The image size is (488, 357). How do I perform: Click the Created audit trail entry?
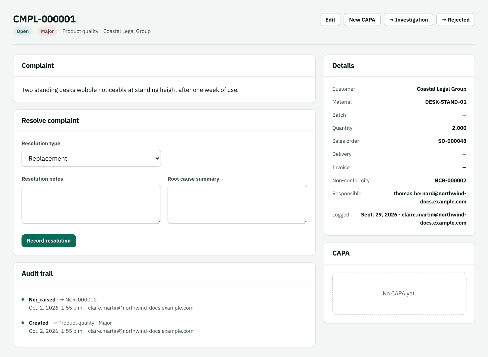coord(111,327)
